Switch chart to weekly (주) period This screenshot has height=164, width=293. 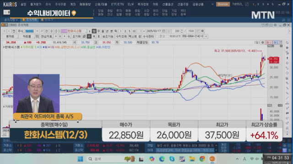(x=99, y=31)
